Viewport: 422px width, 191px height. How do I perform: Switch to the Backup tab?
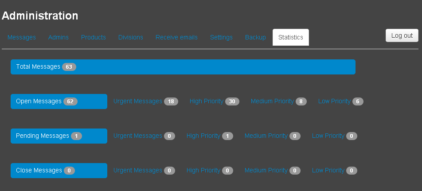255,37
